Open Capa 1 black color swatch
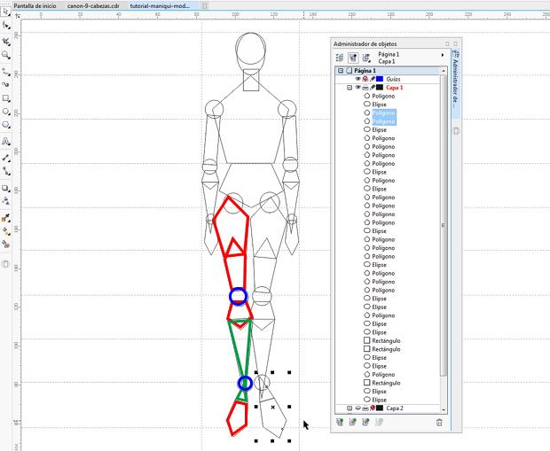 coord(380,88)
